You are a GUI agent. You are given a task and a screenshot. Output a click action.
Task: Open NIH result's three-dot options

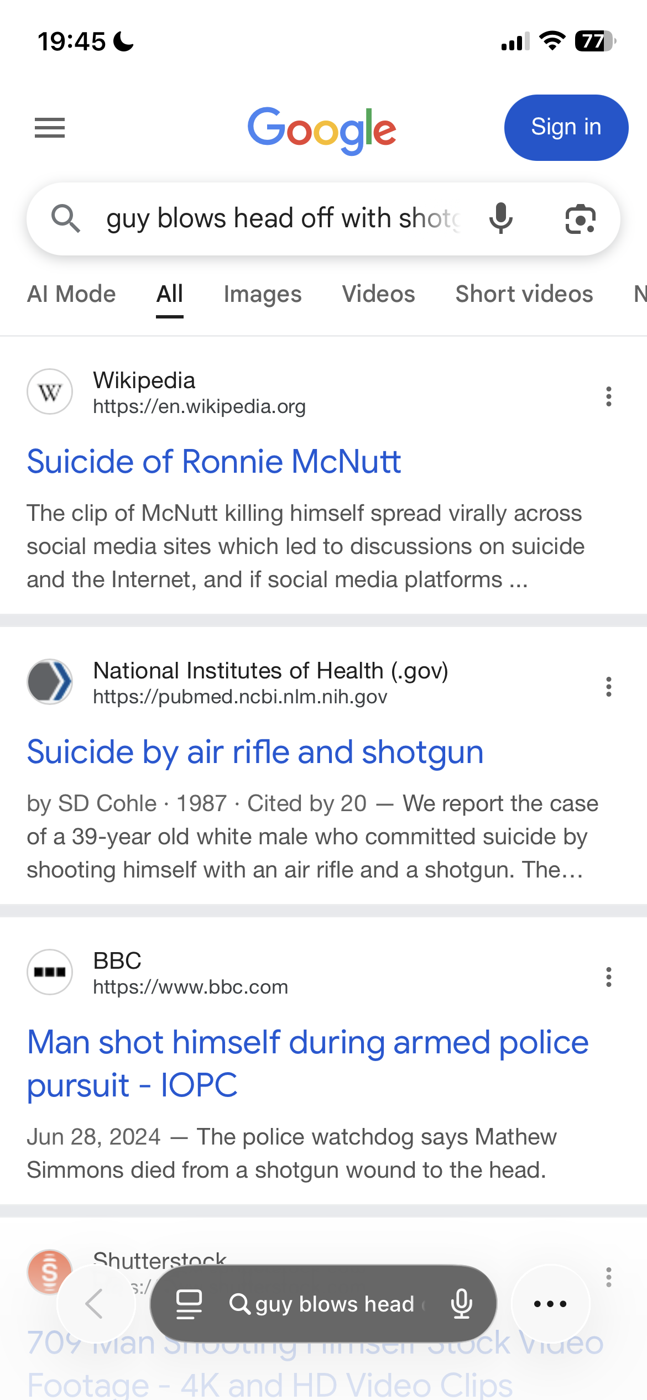(x=609, y=687)
